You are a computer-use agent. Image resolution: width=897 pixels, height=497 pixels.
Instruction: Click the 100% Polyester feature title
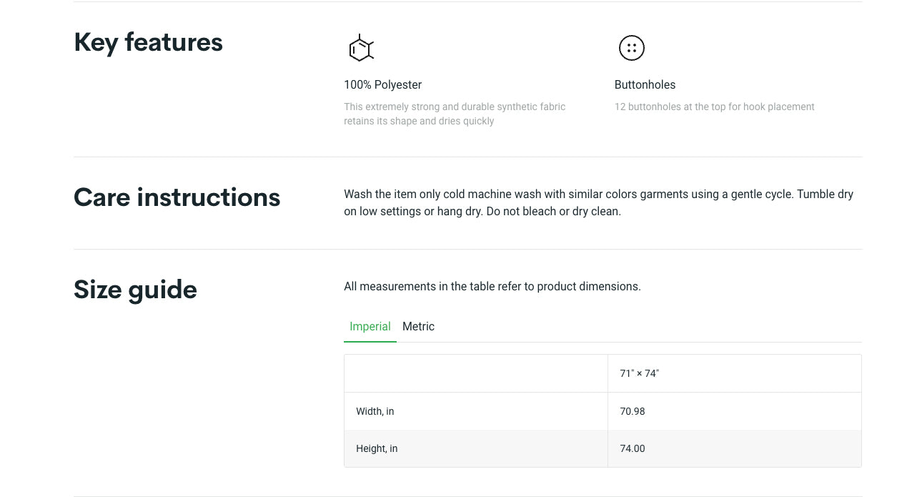(x=382, y=84)
